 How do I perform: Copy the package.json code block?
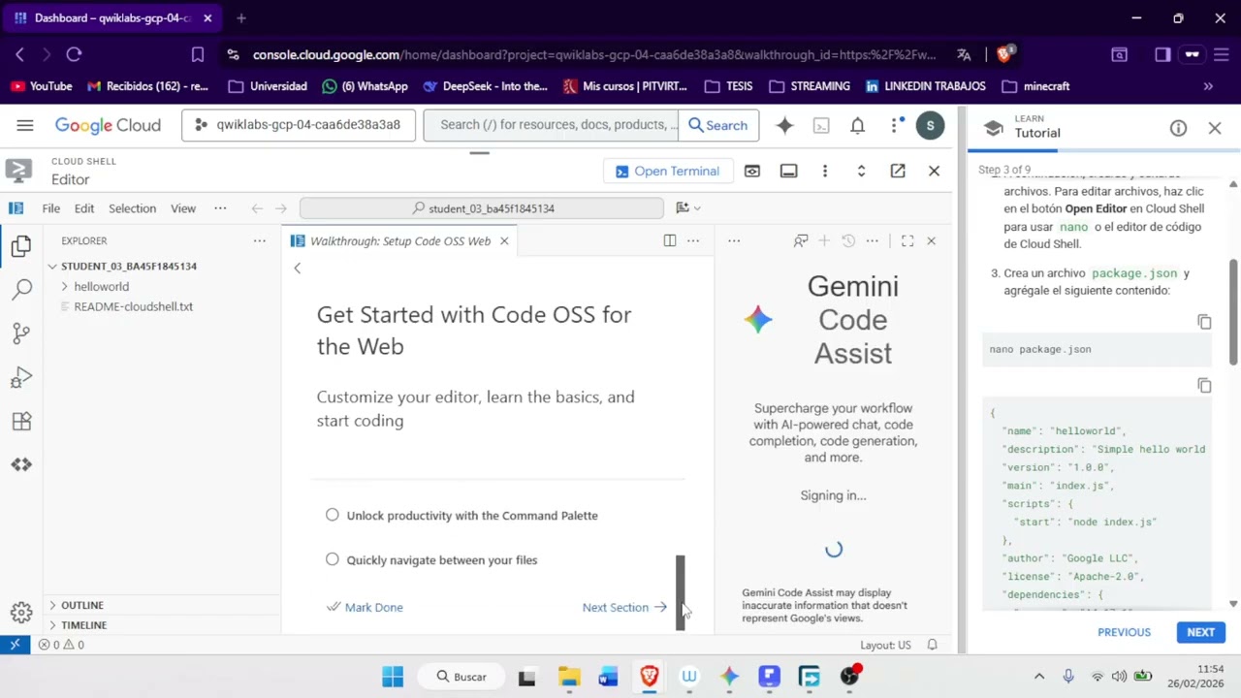[1204, 386]
